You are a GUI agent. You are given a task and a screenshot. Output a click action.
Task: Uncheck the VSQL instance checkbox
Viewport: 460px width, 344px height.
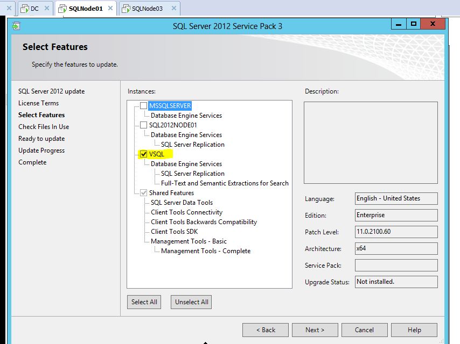pos(143,154)
